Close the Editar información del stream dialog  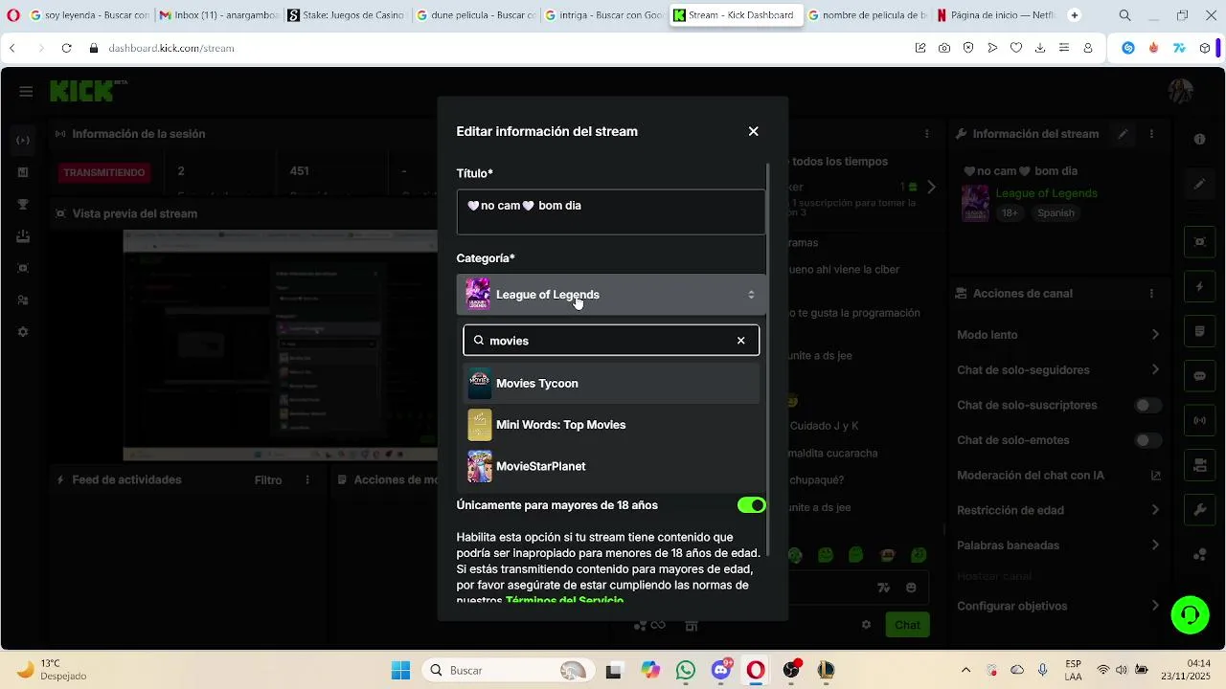(x=754, y=131)
